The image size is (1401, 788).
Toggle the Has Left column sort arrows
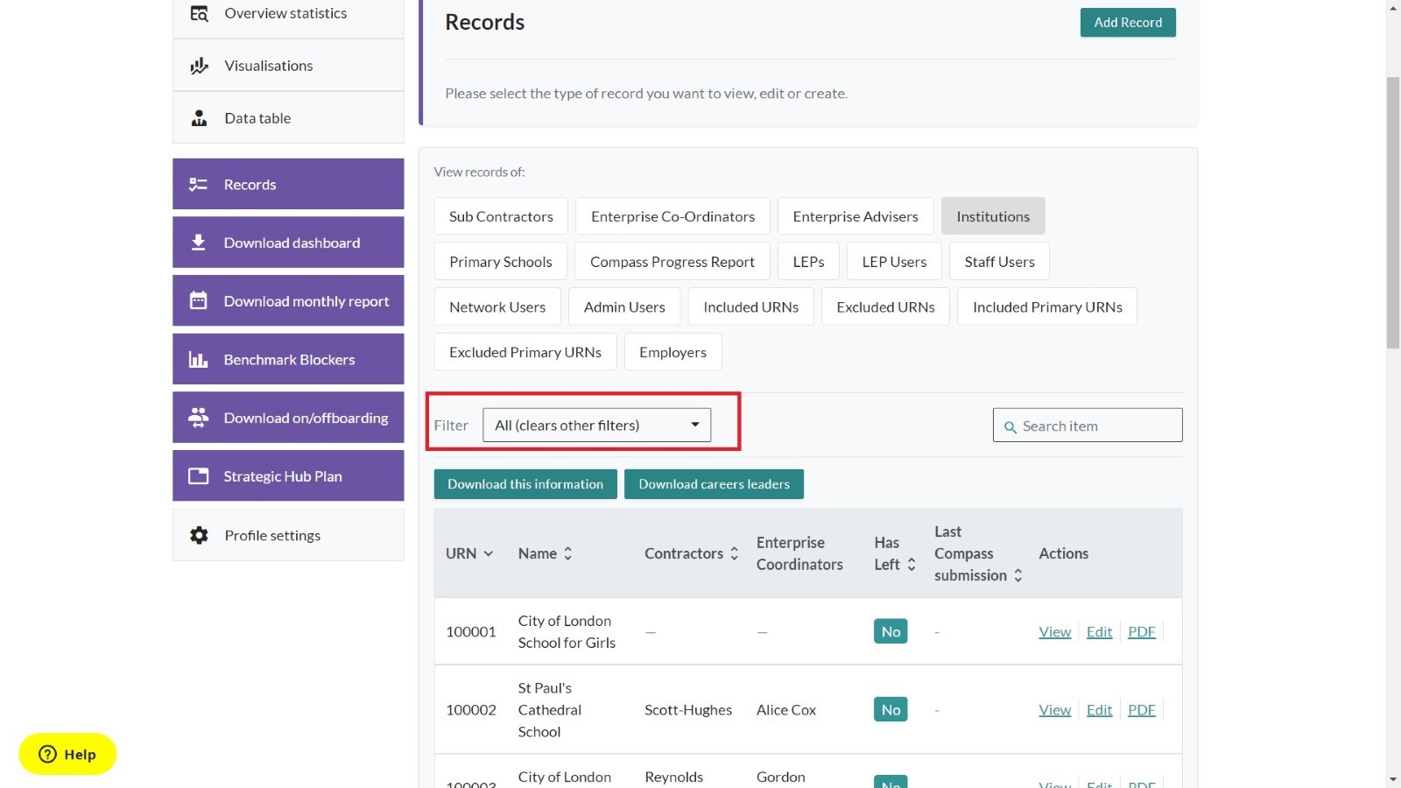tap(912, 565)
